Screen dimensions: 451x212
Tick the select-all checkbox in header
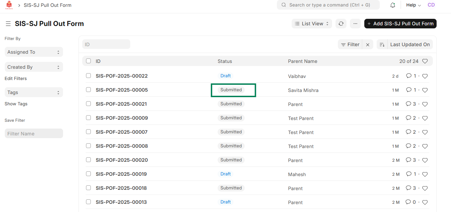(x=88, y=61)
